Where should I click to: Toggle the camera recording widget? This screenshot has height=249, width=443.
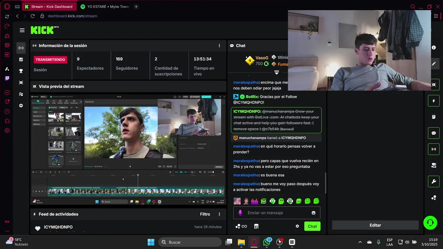[x=434, y=165]
